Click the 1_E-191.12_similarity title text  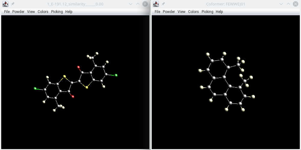pyautogui.click(x=75, y=4)
